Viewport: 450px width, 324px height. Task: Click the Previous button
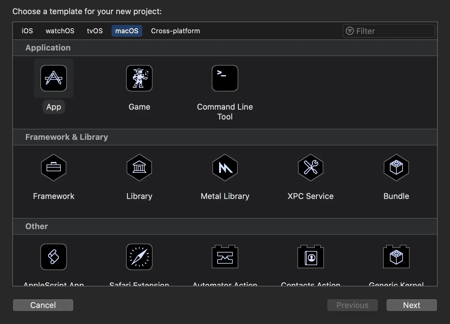pyautogui.click(x=353, y=305)
